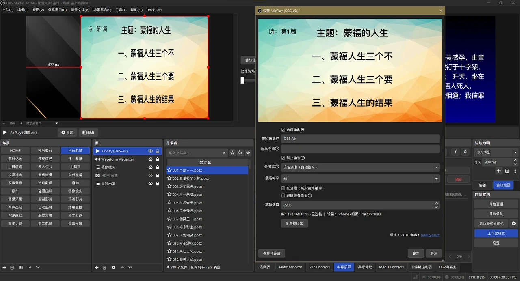Toggle 低延迟 checkbox
Viewport: 520px width, 281px height.
283,188
